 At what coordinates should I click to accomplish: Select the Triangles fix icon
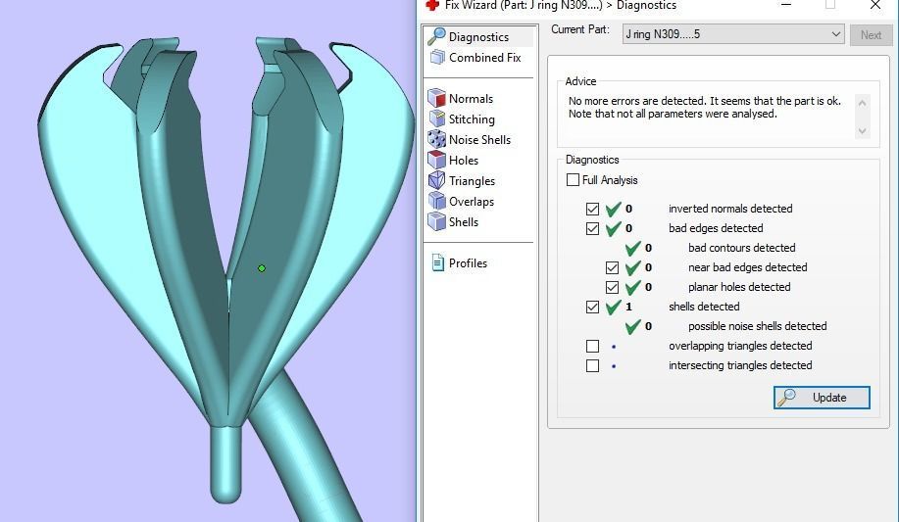coord(437,180)
